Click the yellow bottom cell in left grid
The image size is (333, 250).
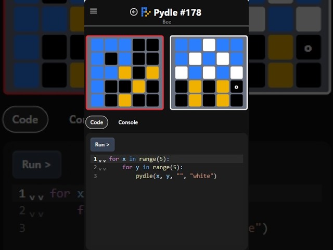(125, 101)
